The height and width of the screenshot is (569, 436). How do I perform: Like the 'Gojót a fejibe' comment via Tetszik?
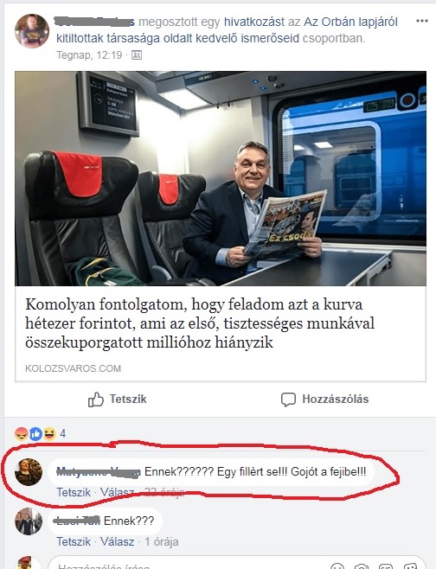point(74,492)
